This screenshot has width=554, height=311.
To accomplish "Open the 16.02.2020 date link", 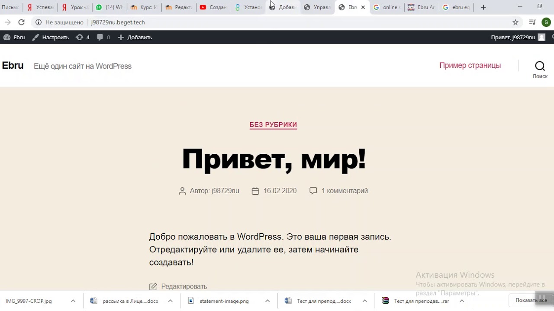I will [280, 191].
